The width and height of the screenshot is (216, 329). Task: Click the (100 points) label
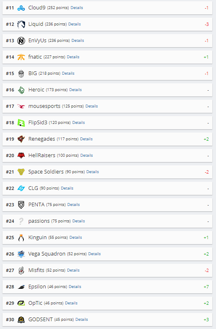pos(68,155)
